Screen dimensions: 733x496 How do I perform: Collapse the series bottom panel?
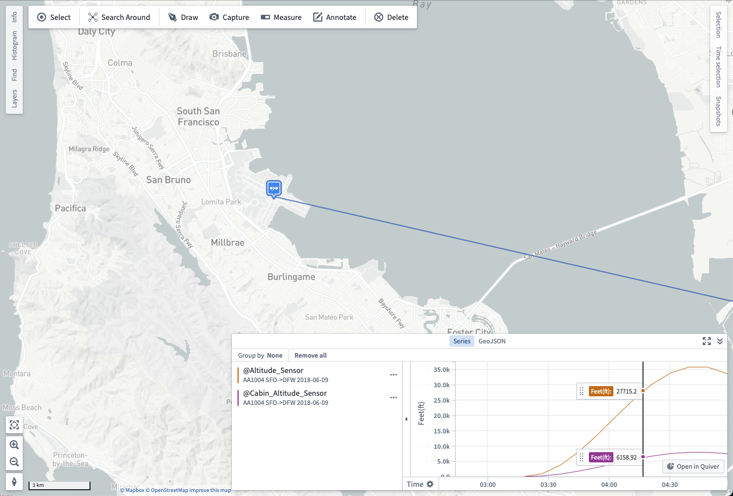point(720,341)
